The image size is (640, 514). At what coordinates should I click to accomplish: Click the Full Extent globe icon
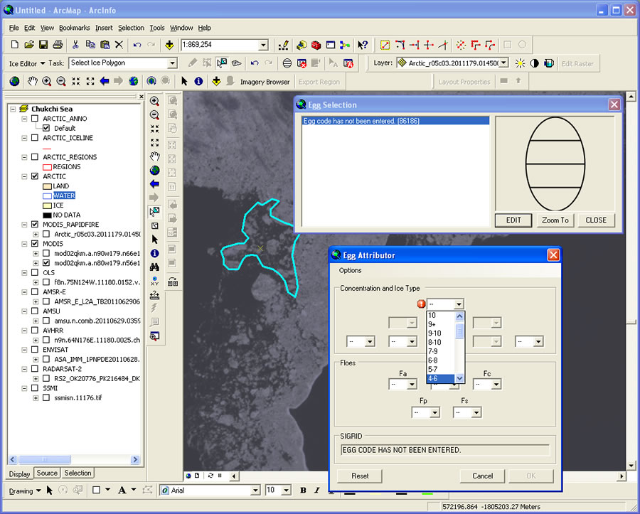click(x=154, y=171)
